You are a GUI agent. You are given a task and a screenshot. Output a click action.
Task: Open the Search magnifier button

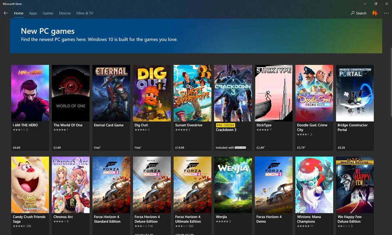point(358,13)
